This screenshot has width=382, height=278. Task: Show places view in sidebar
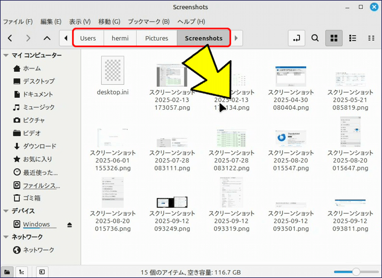pyautogui.click(x=7, y=272)
